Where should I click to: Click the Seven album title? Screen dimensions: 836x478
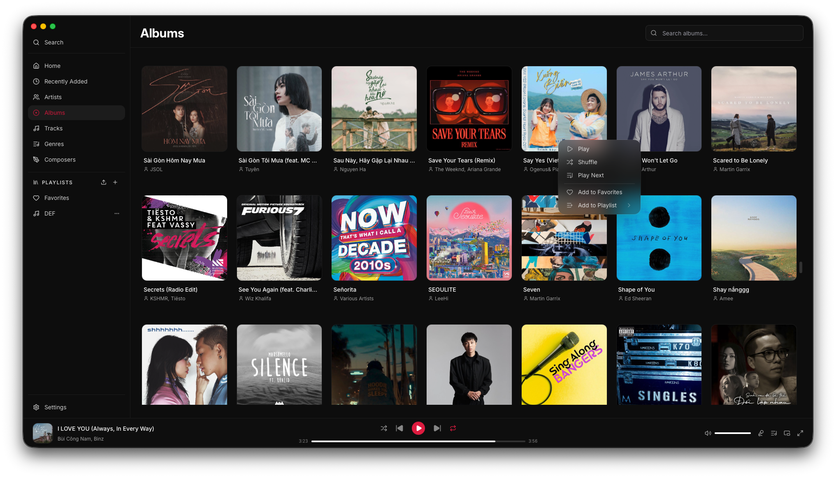click(x=532, y=290)
